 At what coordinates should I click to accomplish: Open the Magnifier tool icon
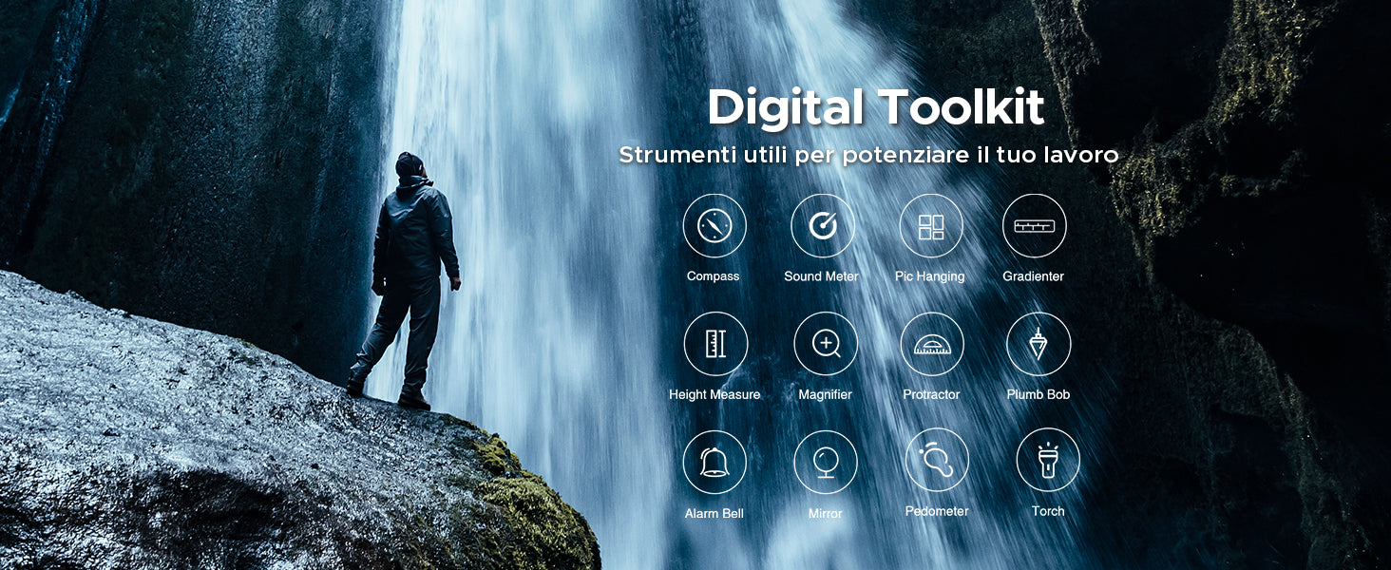point(825,344)
